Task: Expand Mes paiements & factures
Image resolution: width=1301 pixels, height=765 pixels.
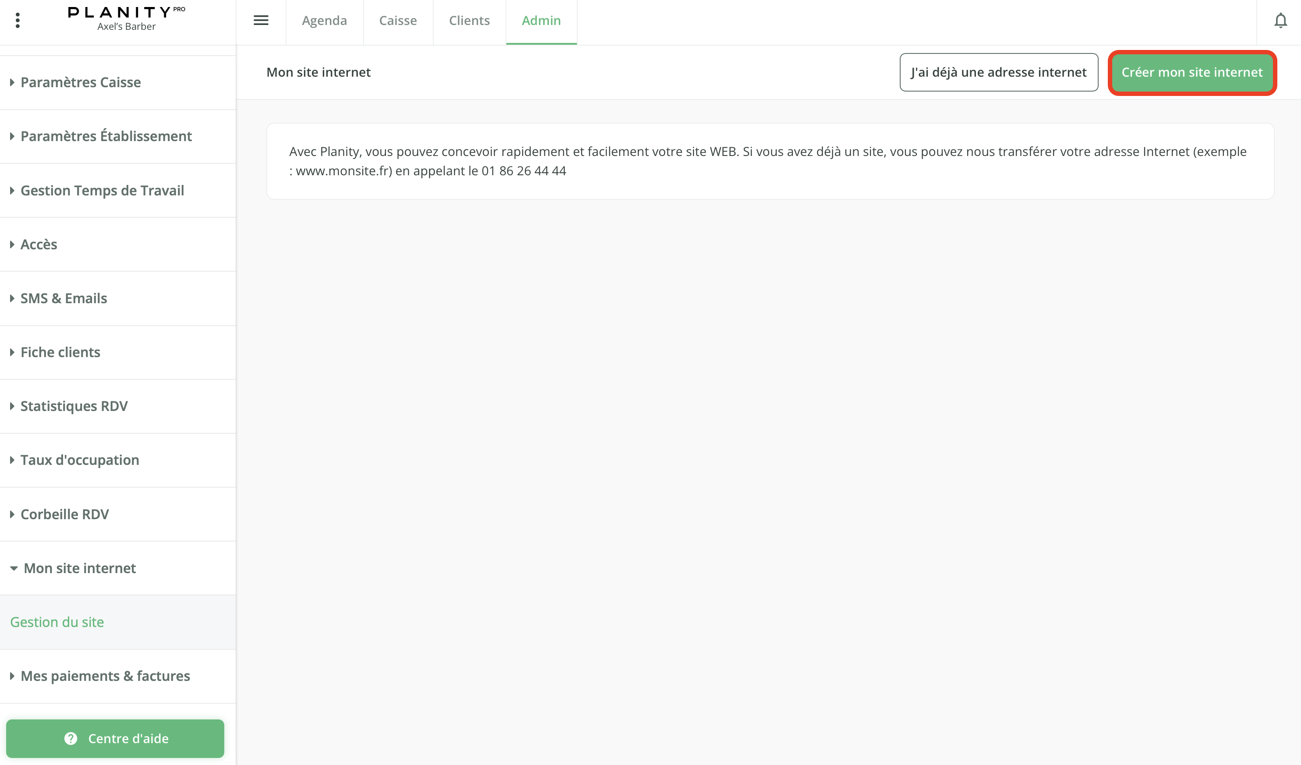Action: 105,676
